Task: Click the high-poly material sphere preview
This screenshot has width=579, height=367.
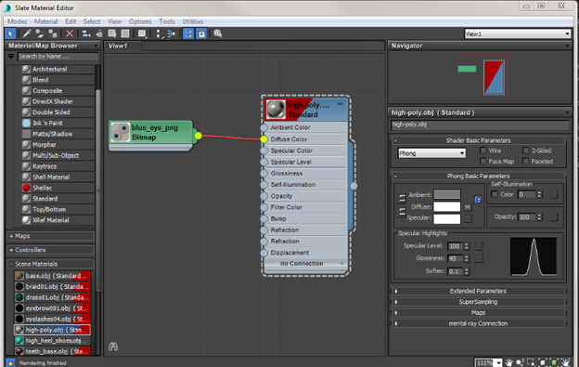Action: (276, 110)
